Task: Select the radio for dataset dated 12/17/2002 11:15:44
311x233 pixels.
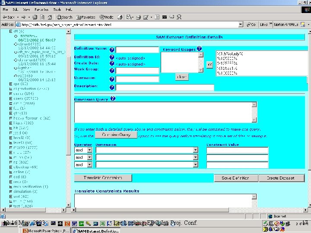Action: click(16, 60)
